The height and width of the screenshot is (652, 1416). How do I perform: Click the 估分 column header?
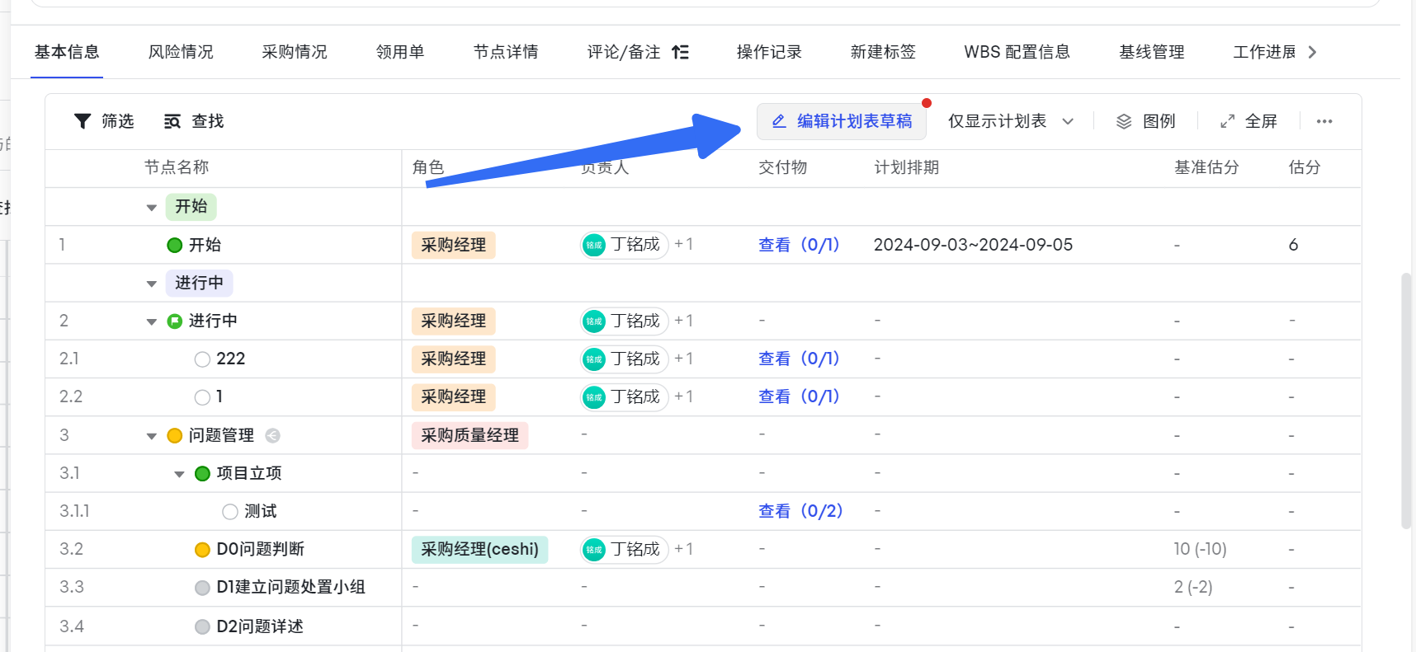coord(1305,168)
